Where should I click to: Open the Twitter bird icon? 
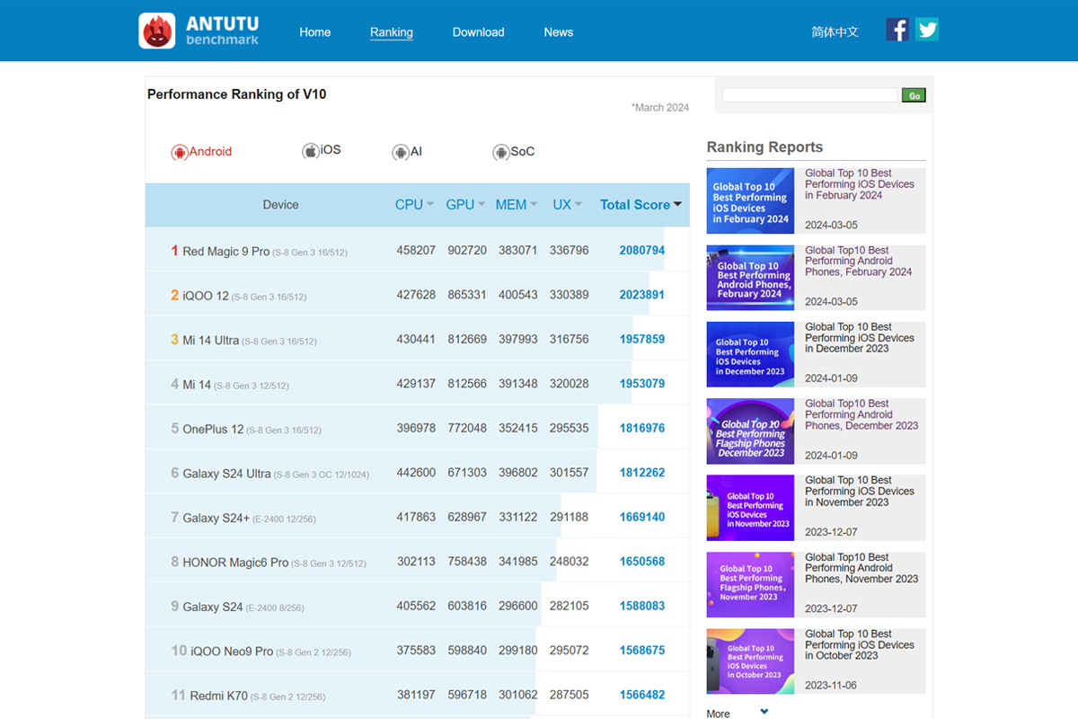coord(927,30)
